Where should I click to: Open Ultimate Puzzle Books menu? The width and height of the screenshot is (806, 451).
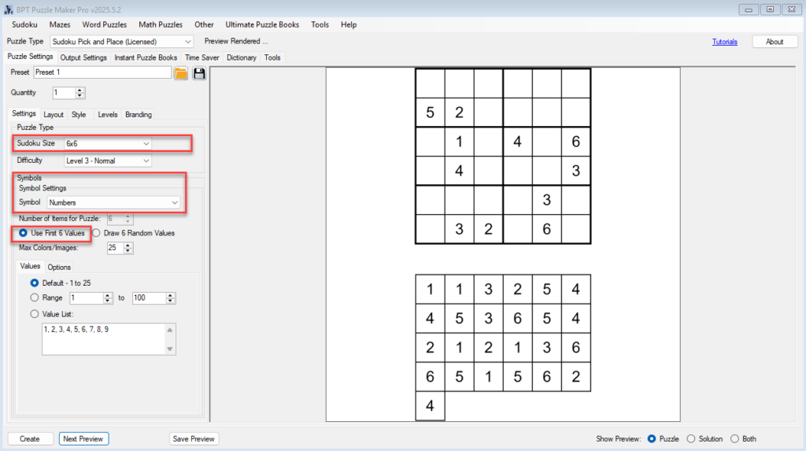click(262, 24)
